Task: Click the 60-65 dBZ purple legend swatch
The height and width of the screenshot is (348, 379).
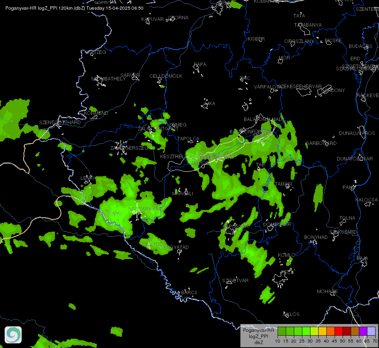Action: coord(363,331)
